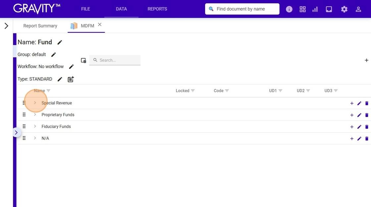This screenshot has height=207, width=371.
Task: Delete the N/A row
Action: click(367, 139)
